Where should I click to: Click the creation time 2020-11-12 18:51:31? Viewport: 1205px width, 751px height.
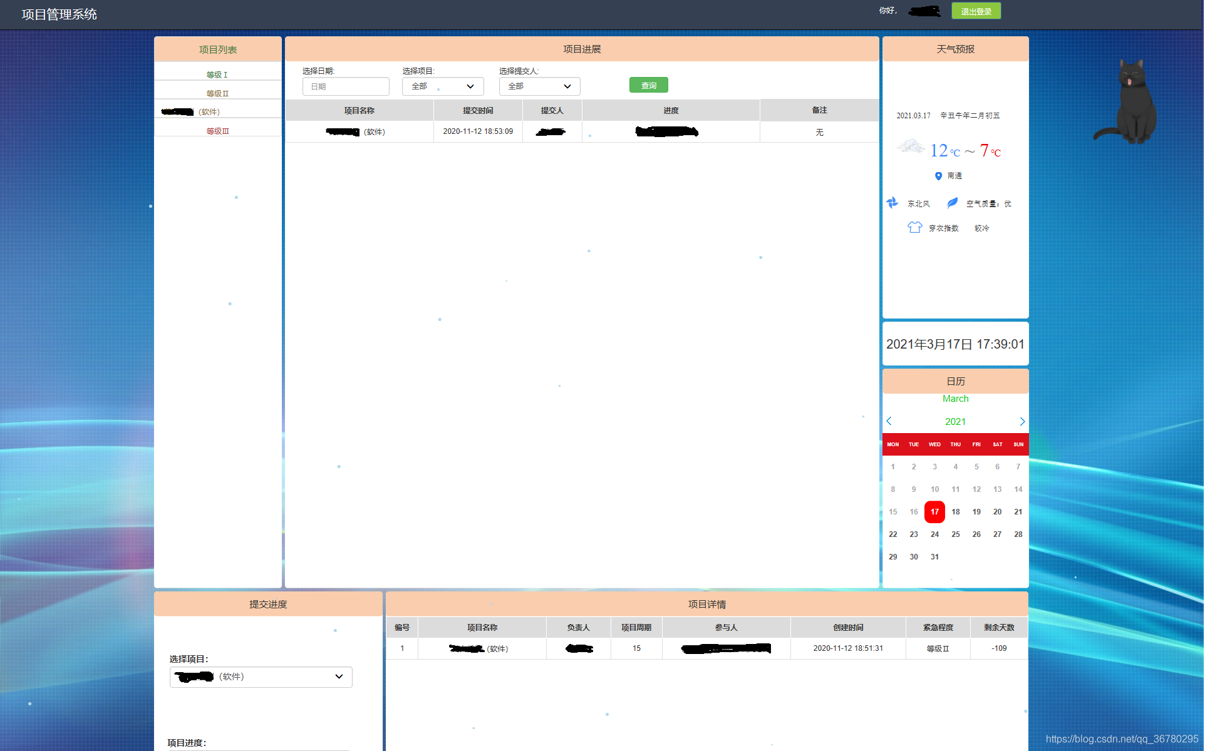point(848,648)
